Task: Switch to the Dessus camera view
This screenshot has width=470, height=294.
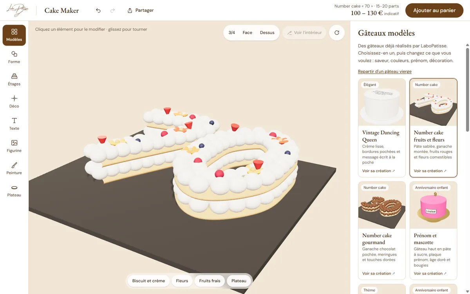Action: pos(267,33)
